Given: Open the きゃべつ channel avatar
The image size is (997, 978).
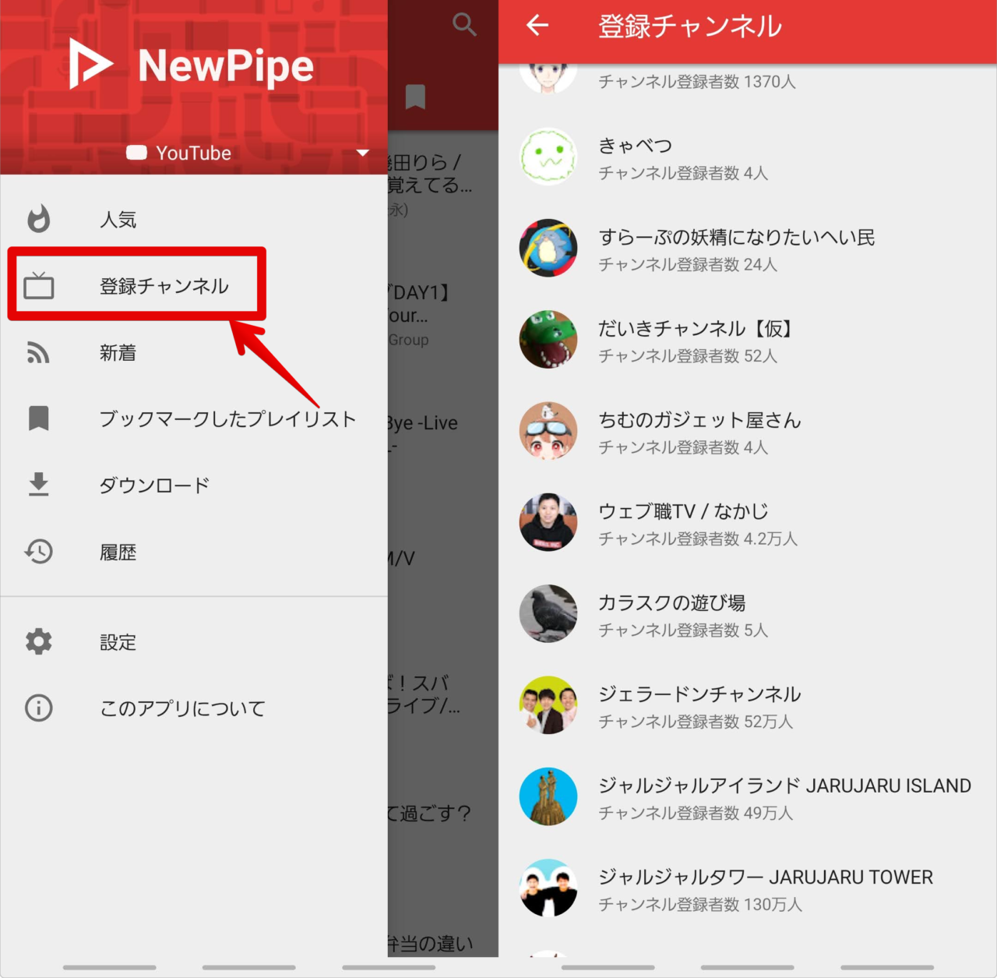Looking at the screenshot, I should tap(548, 157).
